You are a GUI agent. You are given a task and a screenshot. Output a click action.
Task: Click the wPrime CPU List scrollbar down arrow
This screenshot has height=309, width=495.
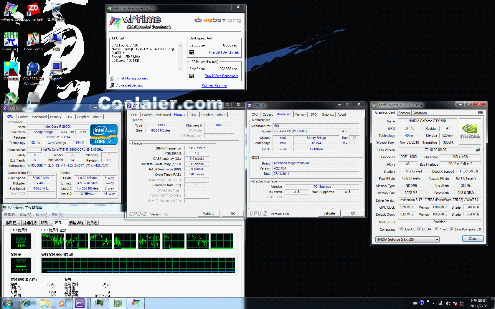click(x=180, y=69)
